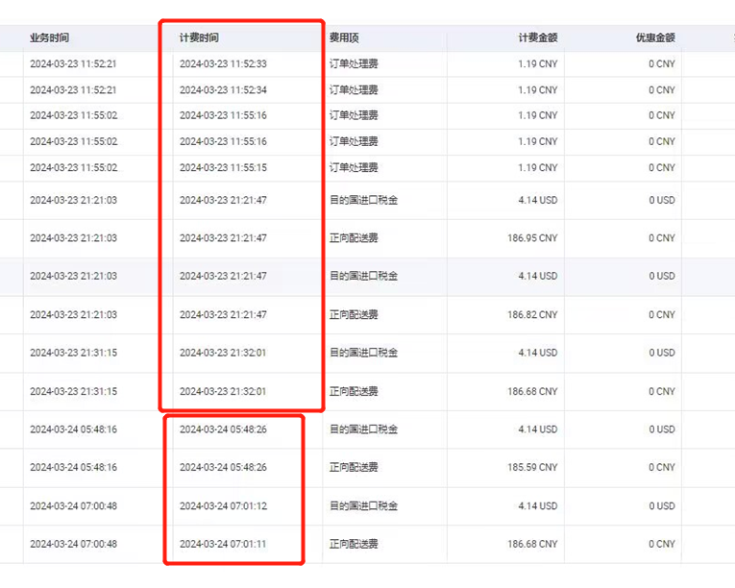Image resolution: width=735 pixels, height=588 pixels.
Task: Click 订单处理费 in row billed 11:55:15
Action: click(x=354, y=168)
